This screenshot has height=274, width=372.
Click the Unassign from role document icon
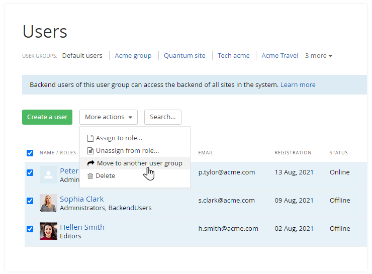click(90, 151)
